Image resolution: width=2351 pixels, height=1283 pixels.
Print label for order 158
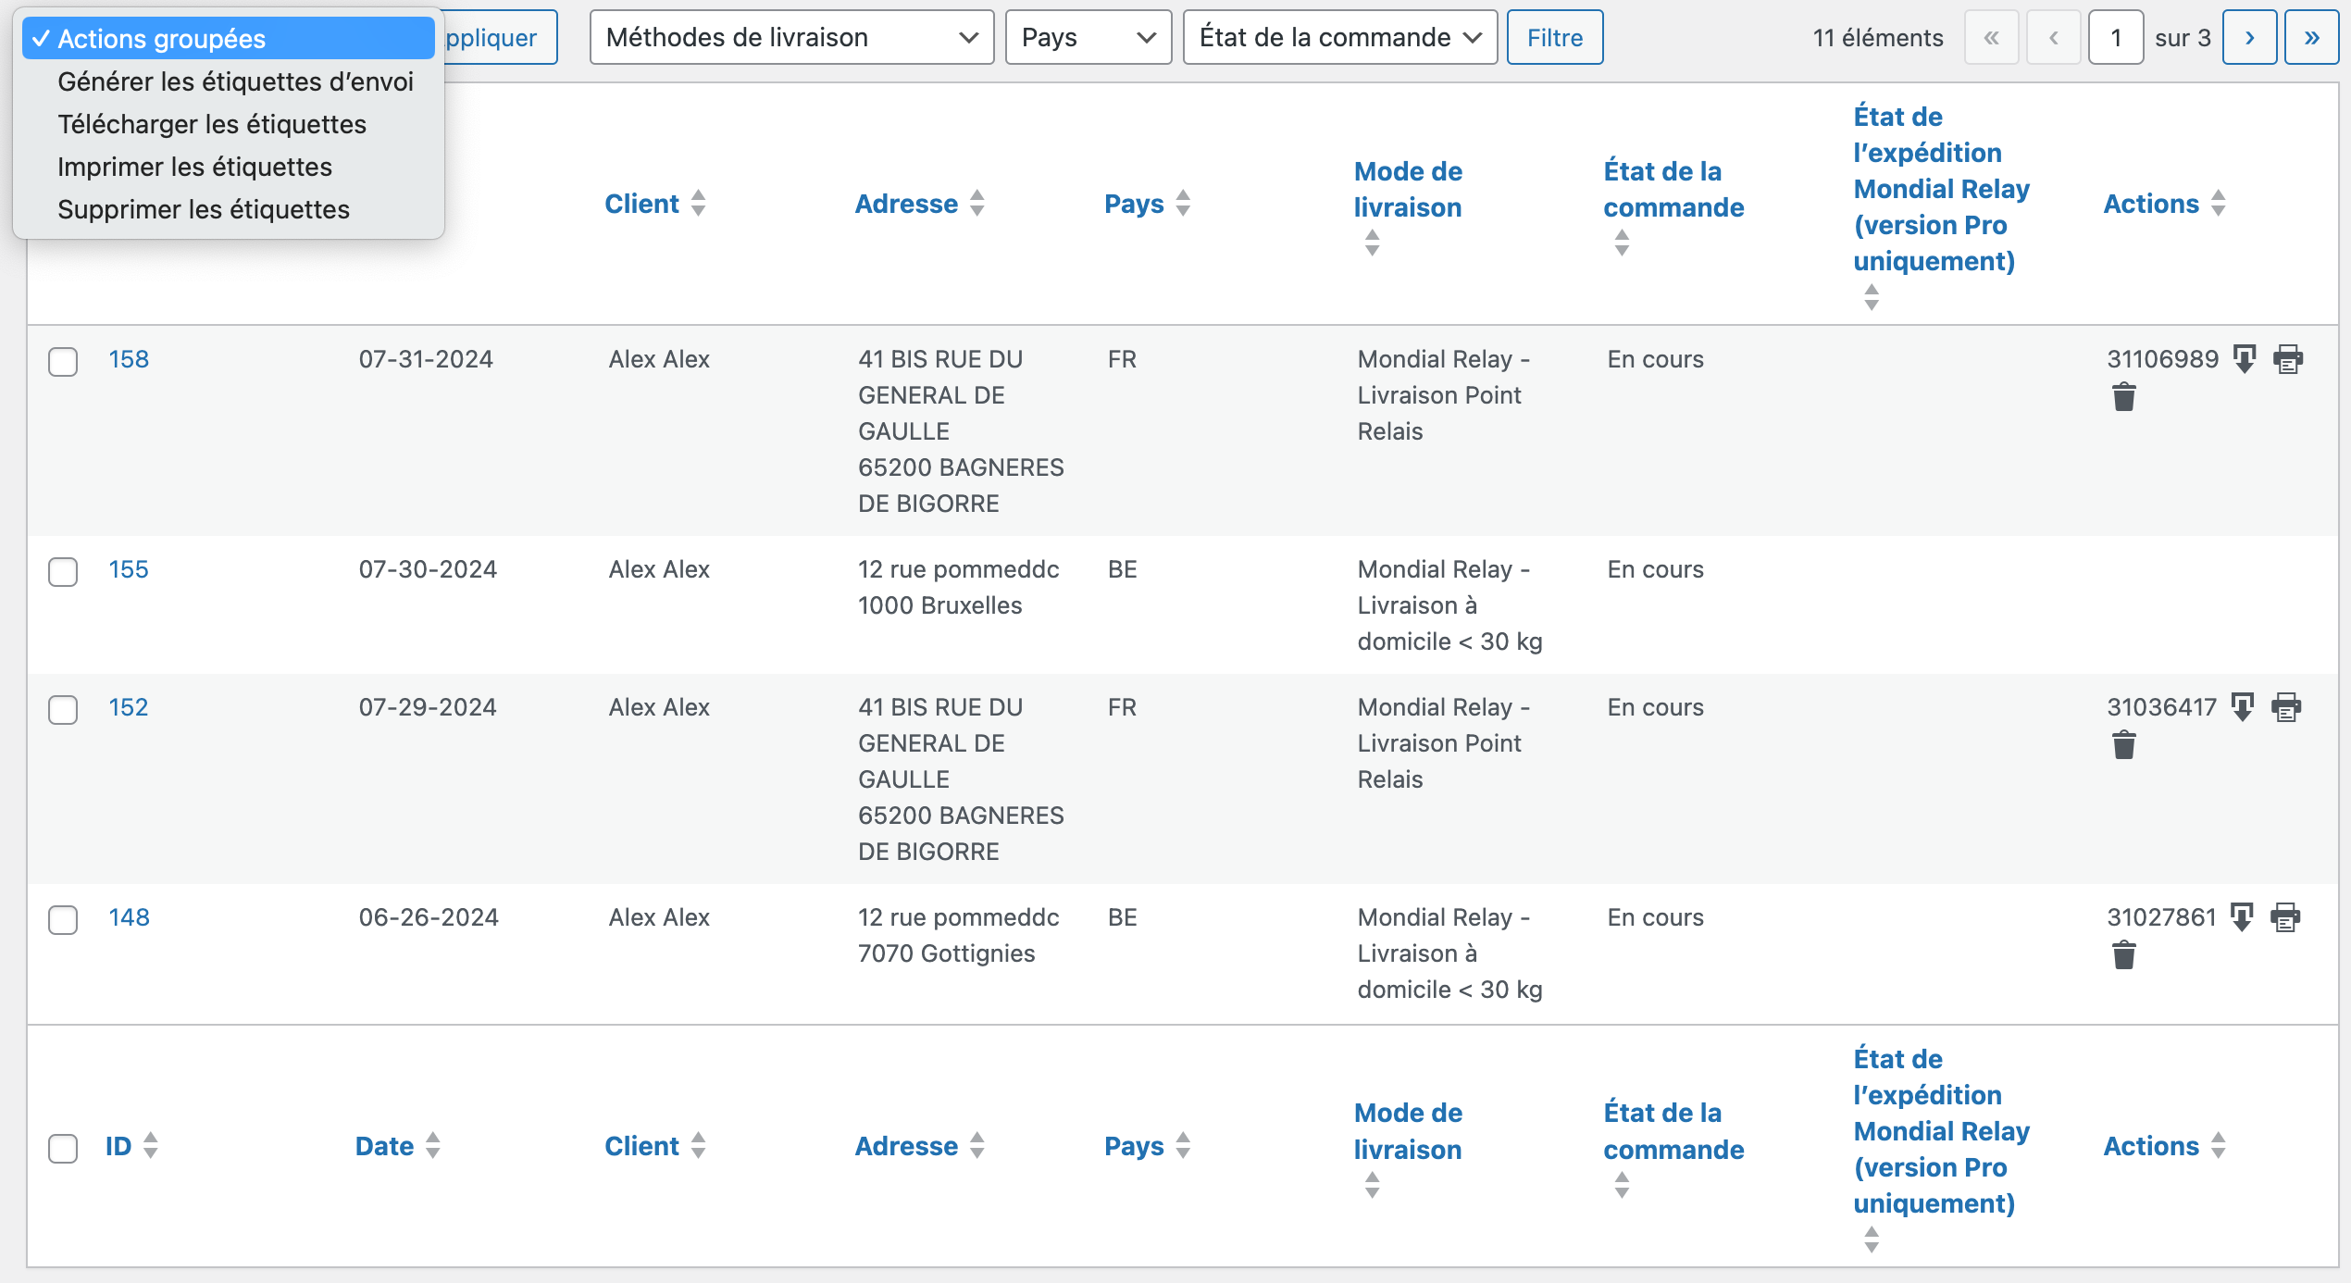click(x=2288, y=358)
